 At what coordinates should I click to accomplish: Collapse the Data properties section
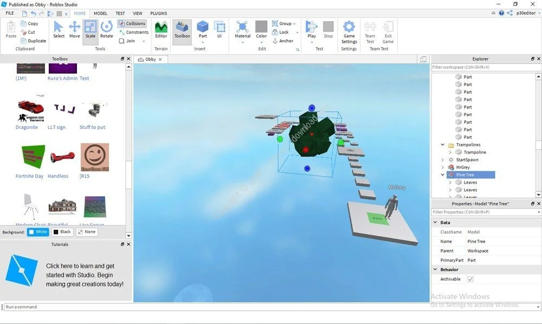pos(435,223)
